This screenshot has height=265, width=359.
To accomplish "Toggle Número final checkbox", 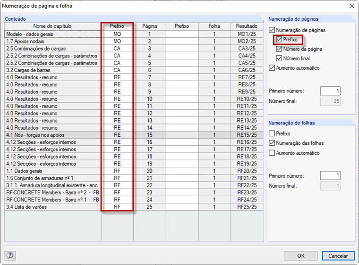I will click(x=279, y=58).
